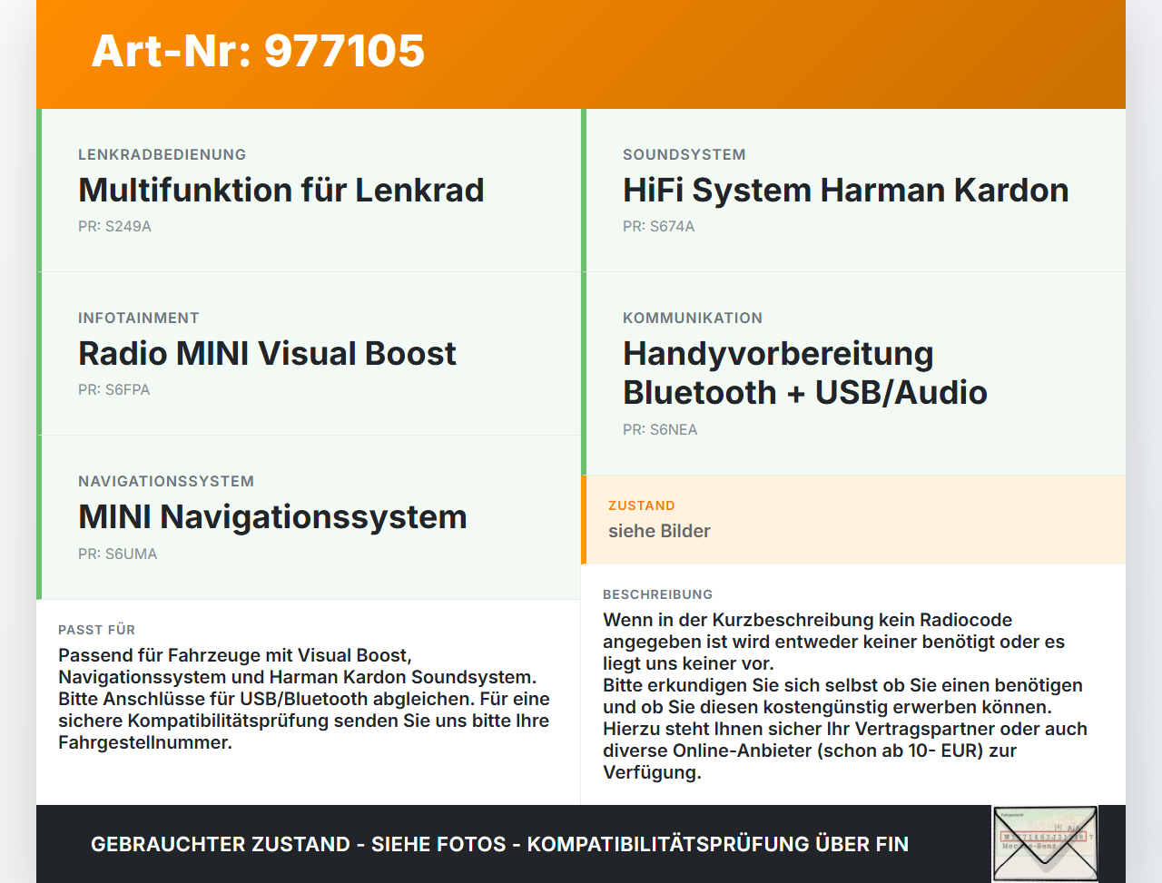Click the 'PR: S674A' code
Viewport: 1162px width, 883px height.
[658, 227]
